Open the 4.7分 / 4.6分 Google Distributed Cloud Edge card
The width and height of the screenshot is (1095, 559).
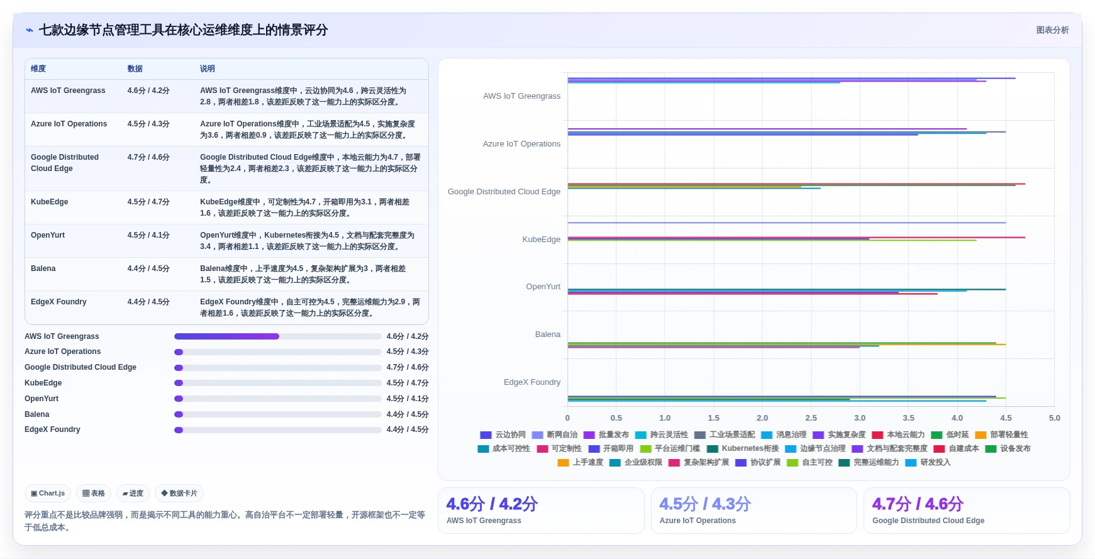967,511
